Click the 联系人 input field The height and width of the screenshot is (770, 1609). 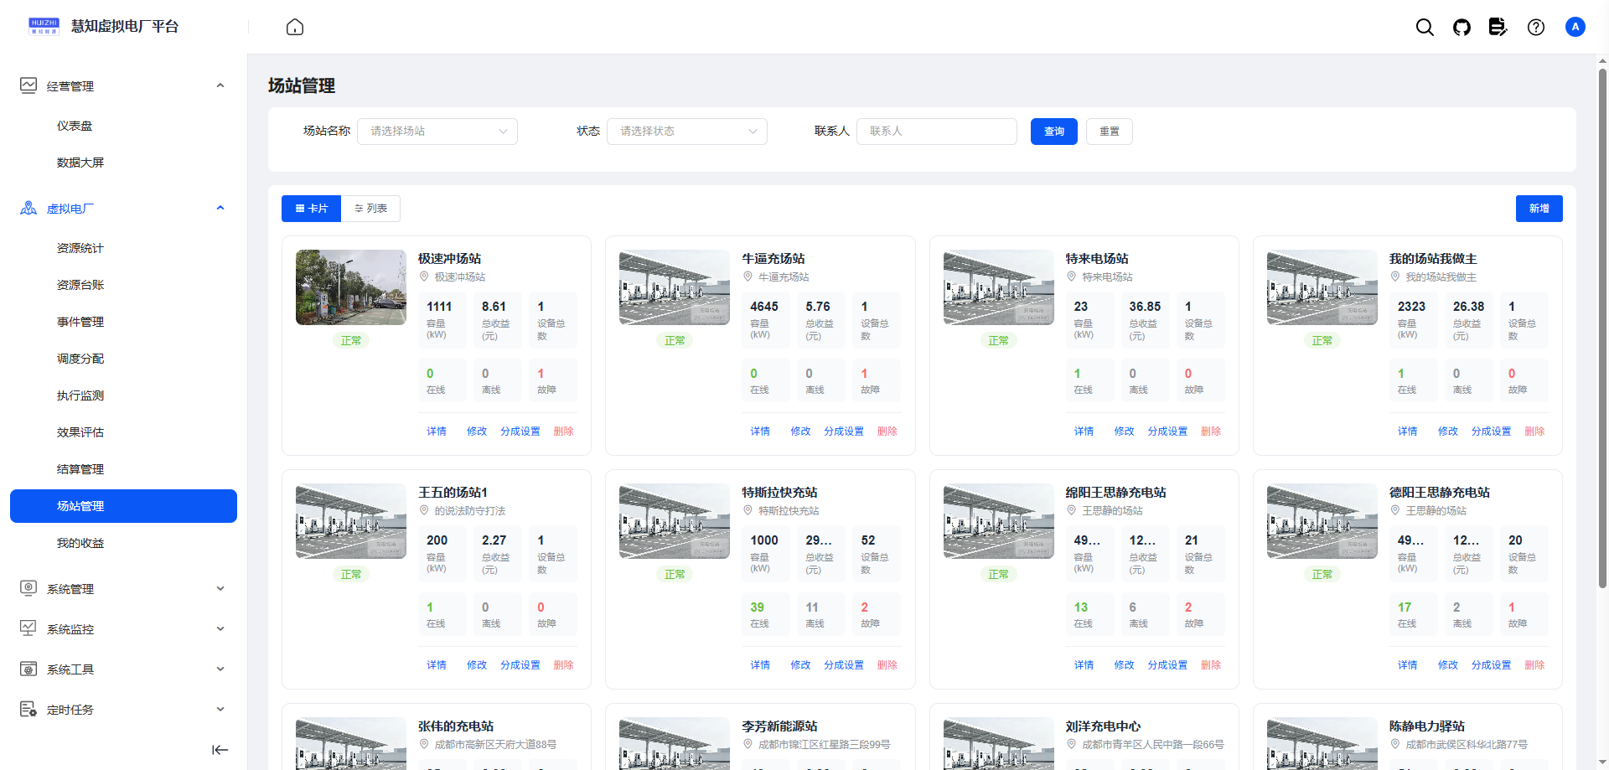tap(937, 132)
